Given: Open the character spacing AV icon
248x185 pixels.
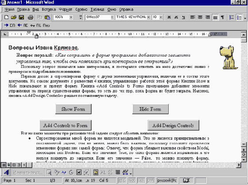Looking at the screenshot, I should coord(125,172).
